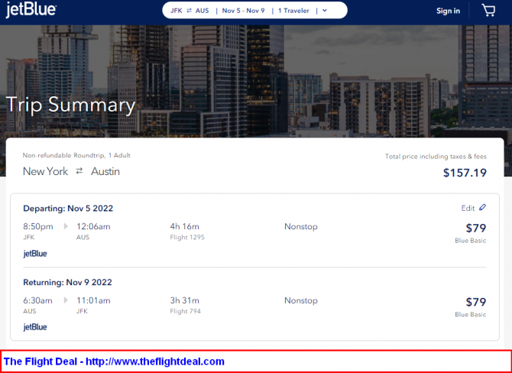Click the Trip Summary heading
The height and width of the screenshot is (373, 512).
(x=70, y=105)
